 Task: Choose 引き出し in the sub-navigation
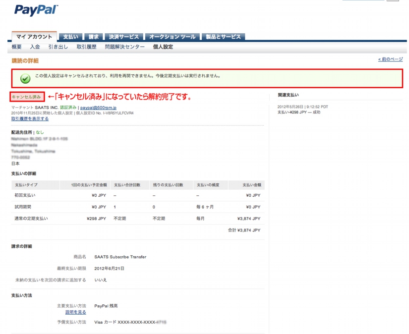coord(58,47)
